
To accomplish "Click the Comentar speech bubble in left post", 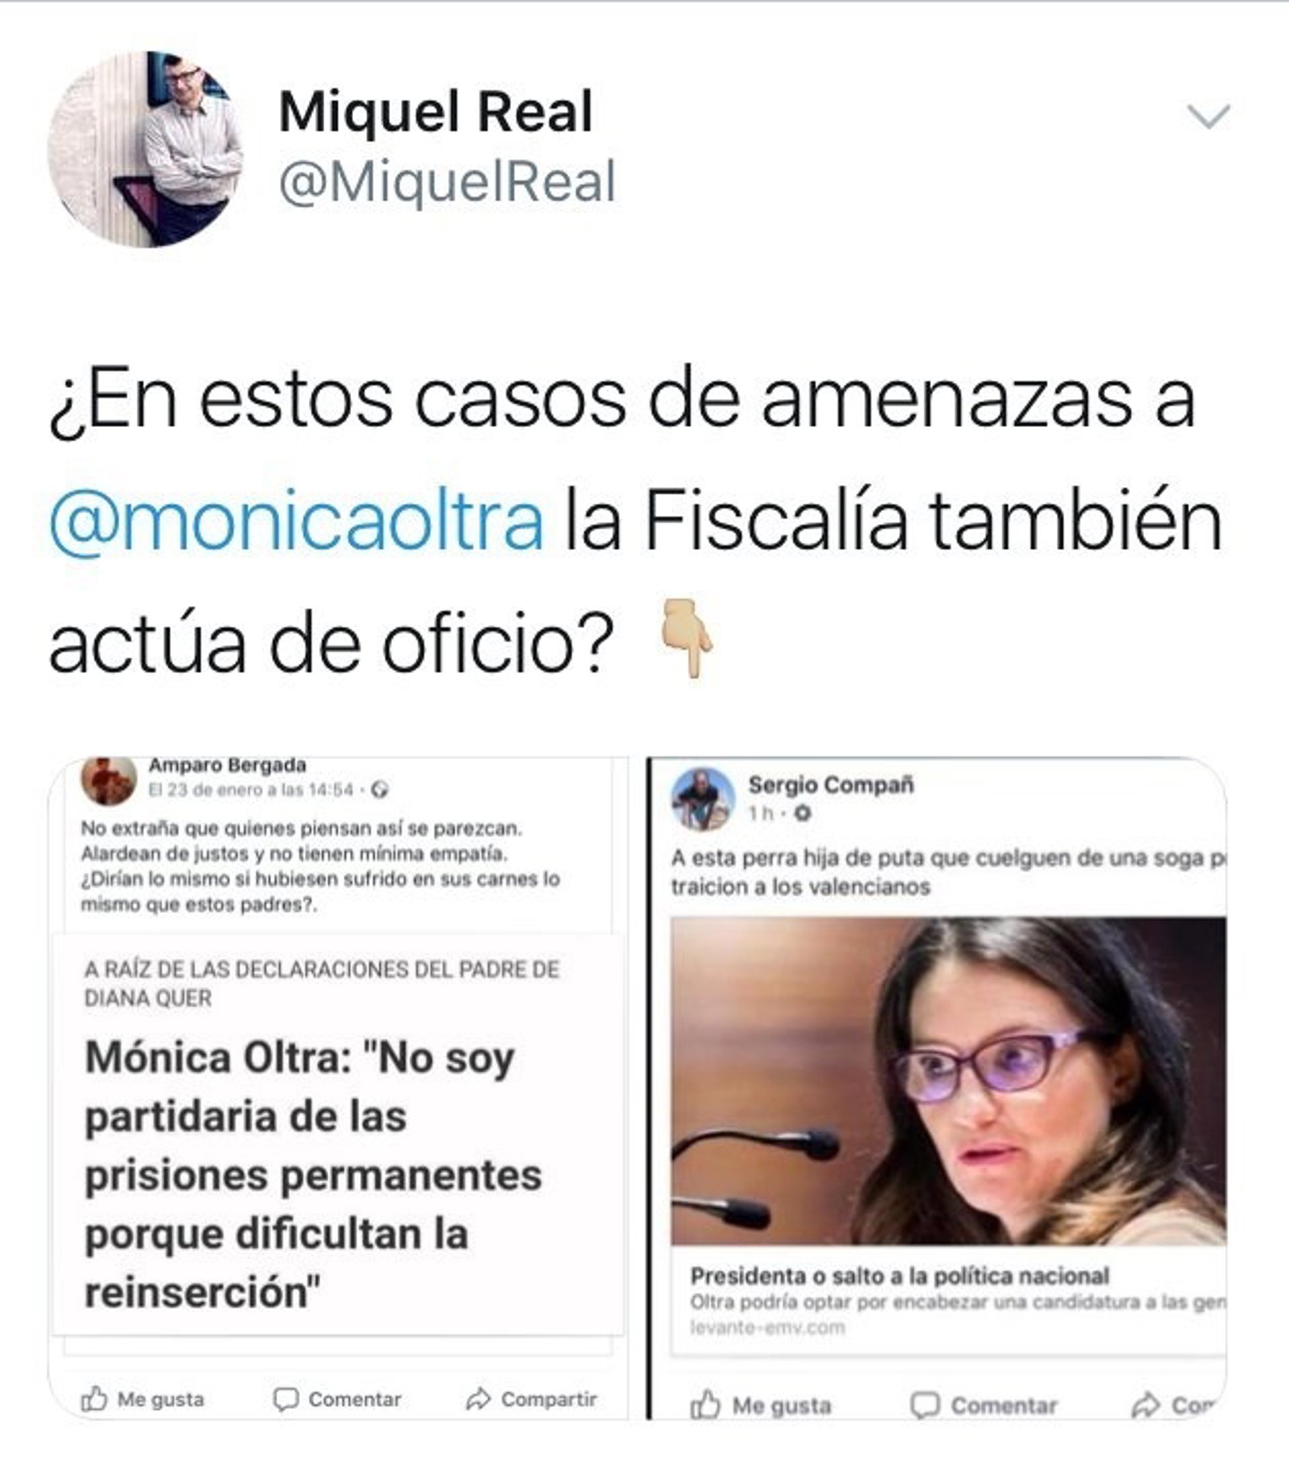I will (x=285, y=1399).
